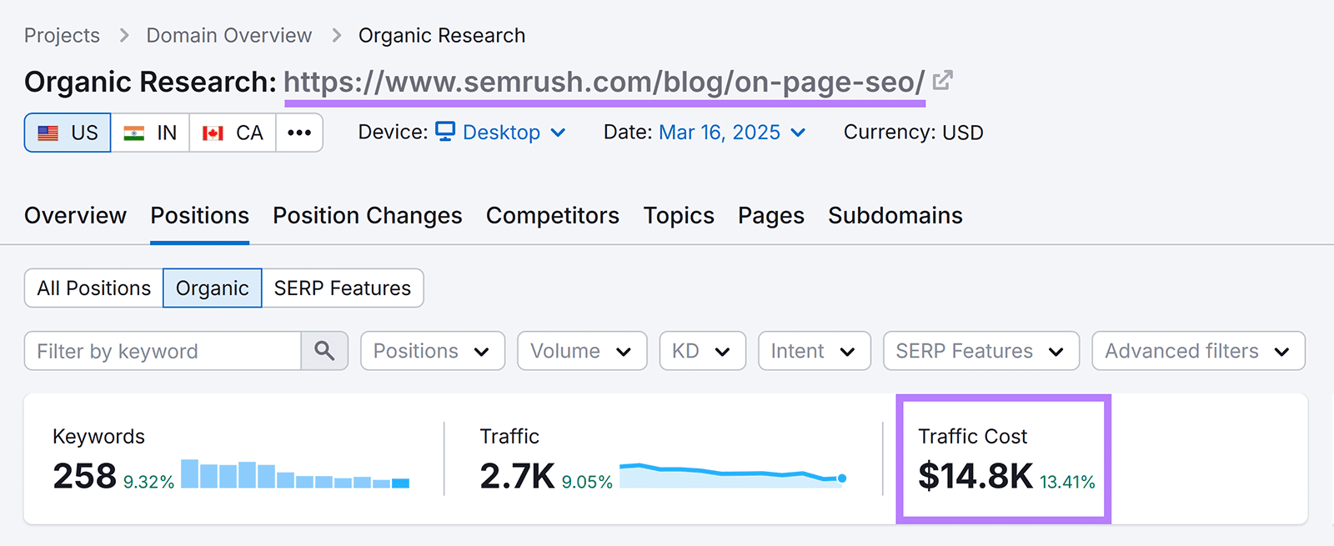Click the magnifier search button in keyword filter
This screenshot has width=1334, height=546.
coord(324,351)
